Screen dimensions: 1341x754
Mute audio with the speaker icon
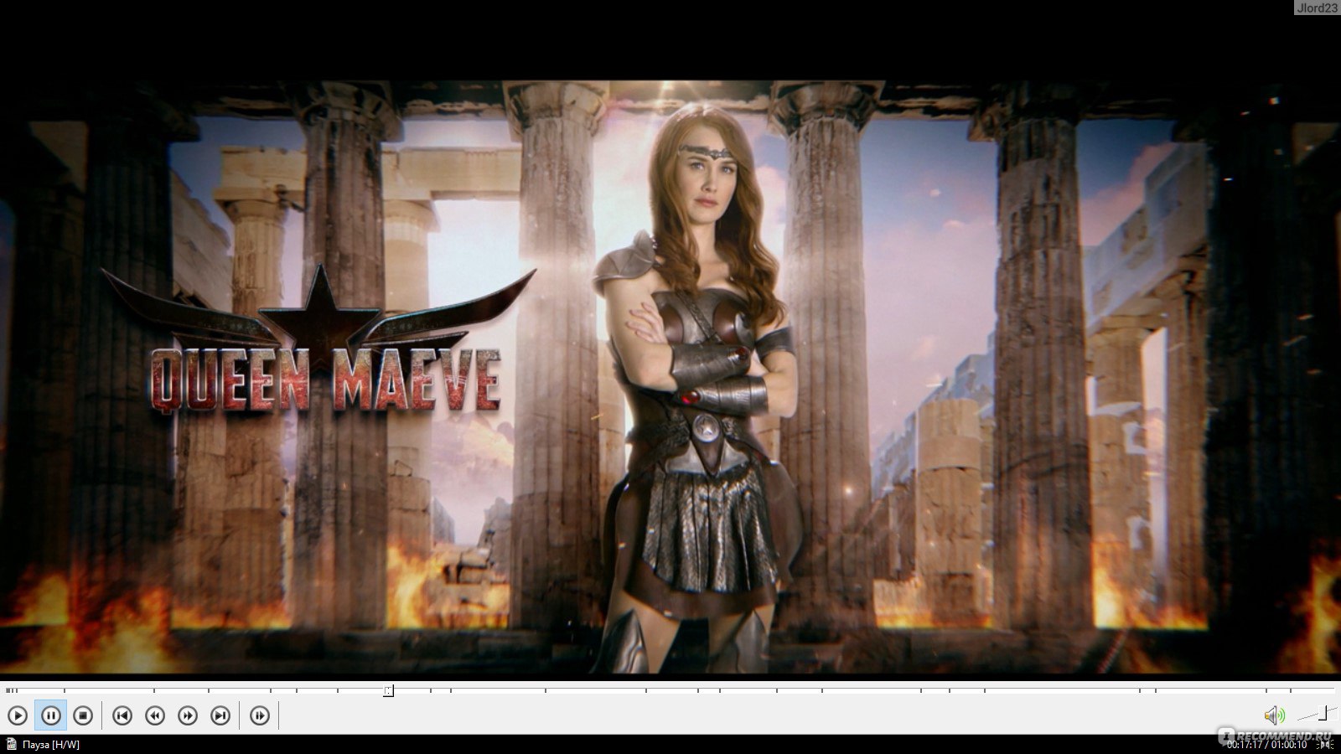(1274, 715)
